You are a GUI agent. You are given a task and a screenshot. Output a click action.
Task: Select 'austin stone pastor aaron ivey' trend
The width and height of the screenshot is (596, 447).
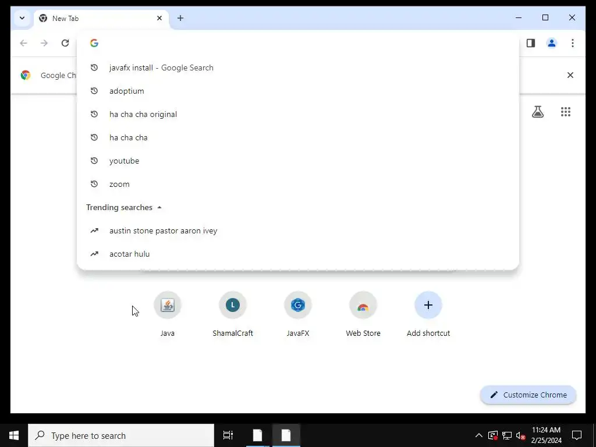(297, 230)
